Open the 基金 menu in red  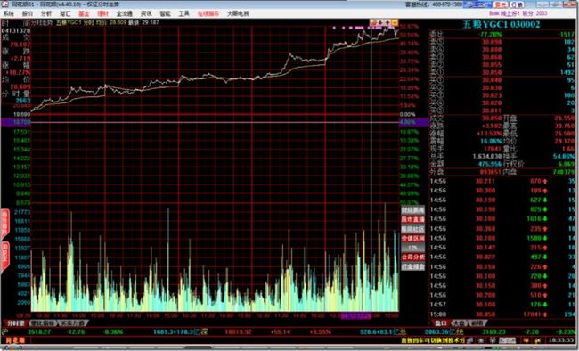(84, 13)
